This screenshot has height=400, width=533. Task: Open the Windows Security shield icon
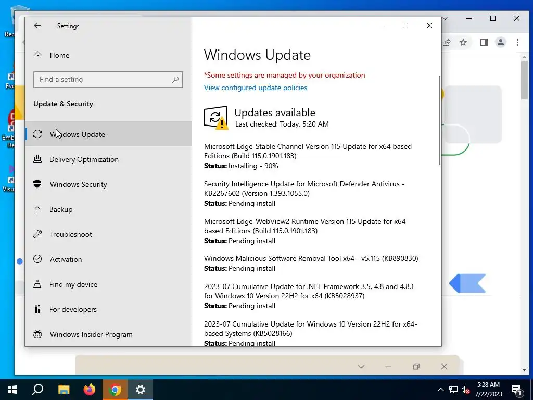pos(37,184)
